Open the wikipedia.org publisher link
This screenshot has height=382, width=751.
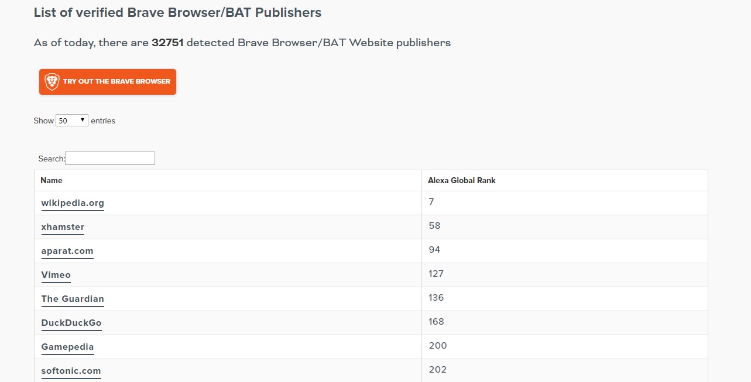pyautogui.click(x=73, y=203)
